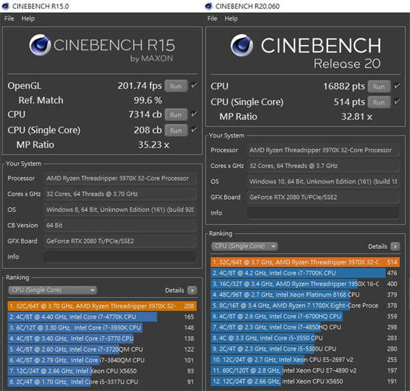The width and height of the screenshot is (410, 391).
Task: Click Details arrow button in R20 ranking
Action: tap(395, 246)
